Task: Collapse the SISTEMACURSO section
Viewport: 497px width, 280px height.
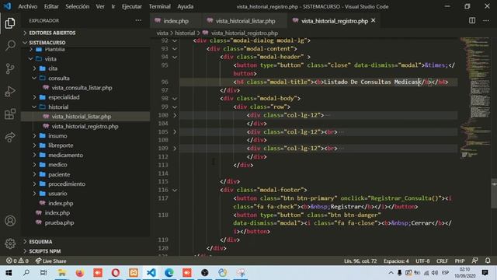Action: click(x=47, y=43)
